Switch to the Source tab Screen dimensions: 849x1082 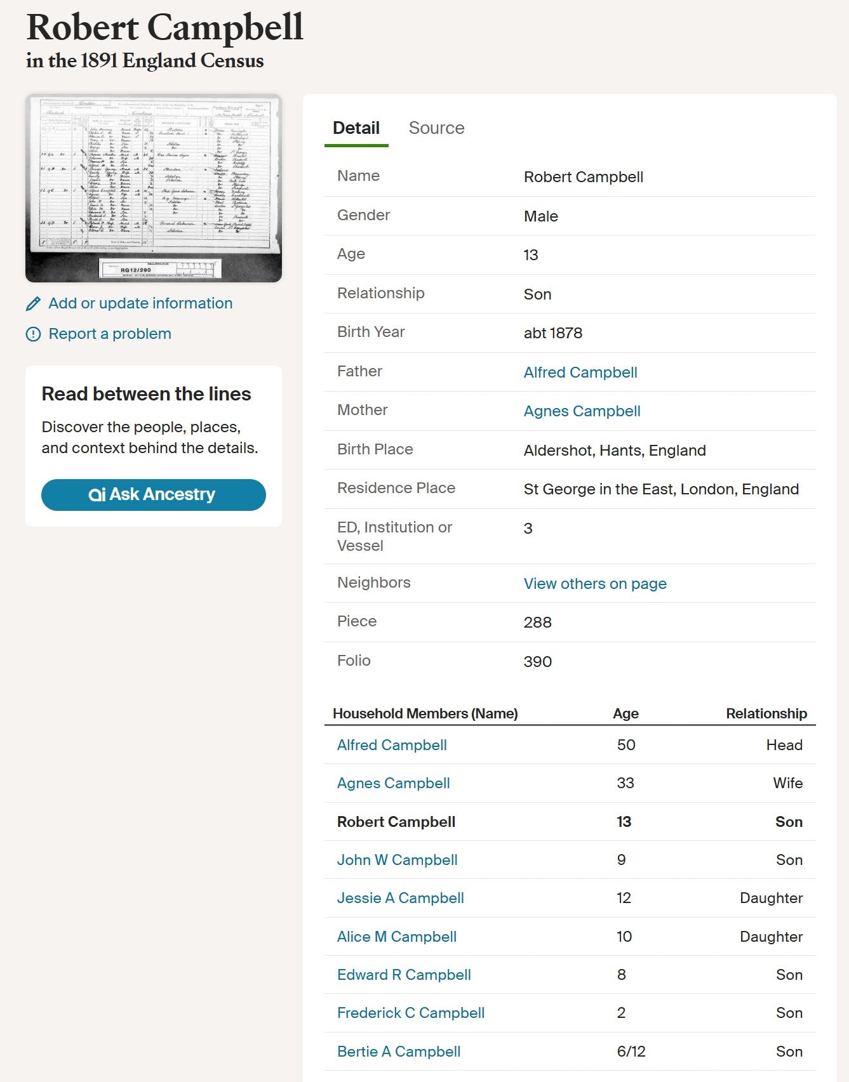pyautogui.click(x=436, y=128)
